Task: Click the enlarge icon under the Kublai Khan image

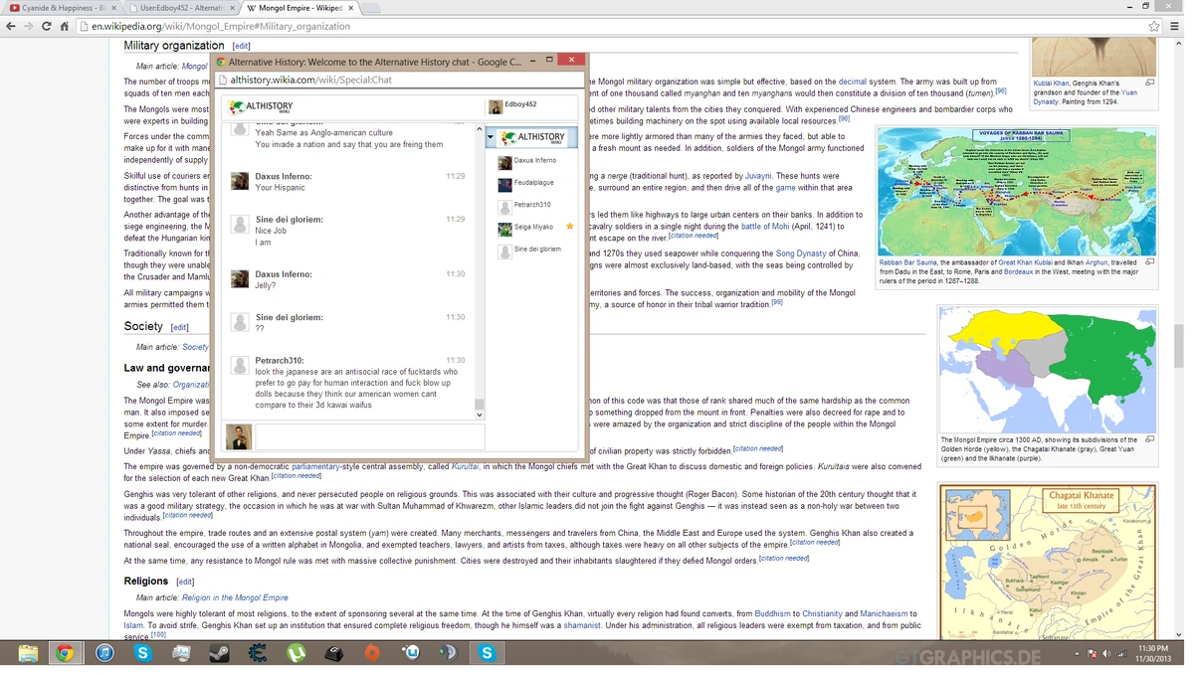Action: [x=1149, y=83]
